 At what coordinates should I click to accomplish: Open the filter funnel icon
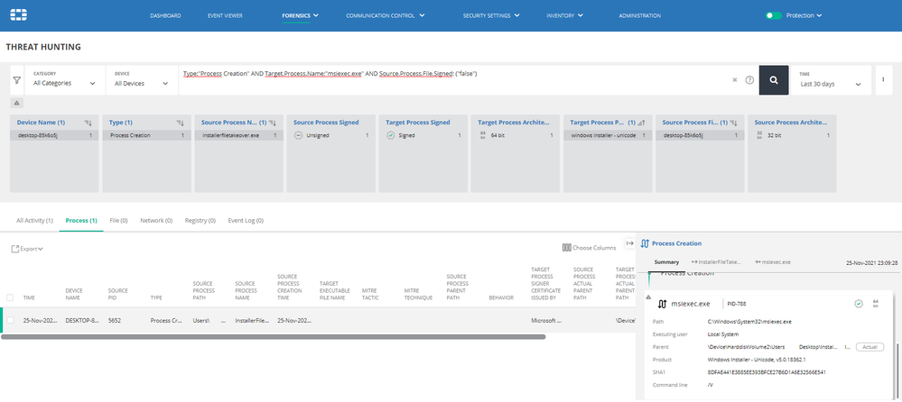[16, 80]
